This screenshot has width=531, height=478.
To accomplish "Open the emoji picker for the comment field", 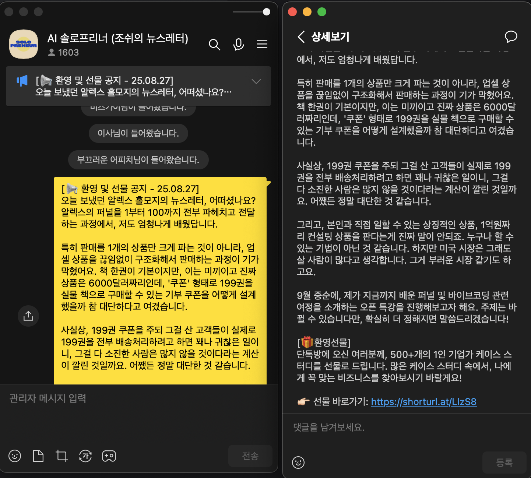I will click(299, 463).
